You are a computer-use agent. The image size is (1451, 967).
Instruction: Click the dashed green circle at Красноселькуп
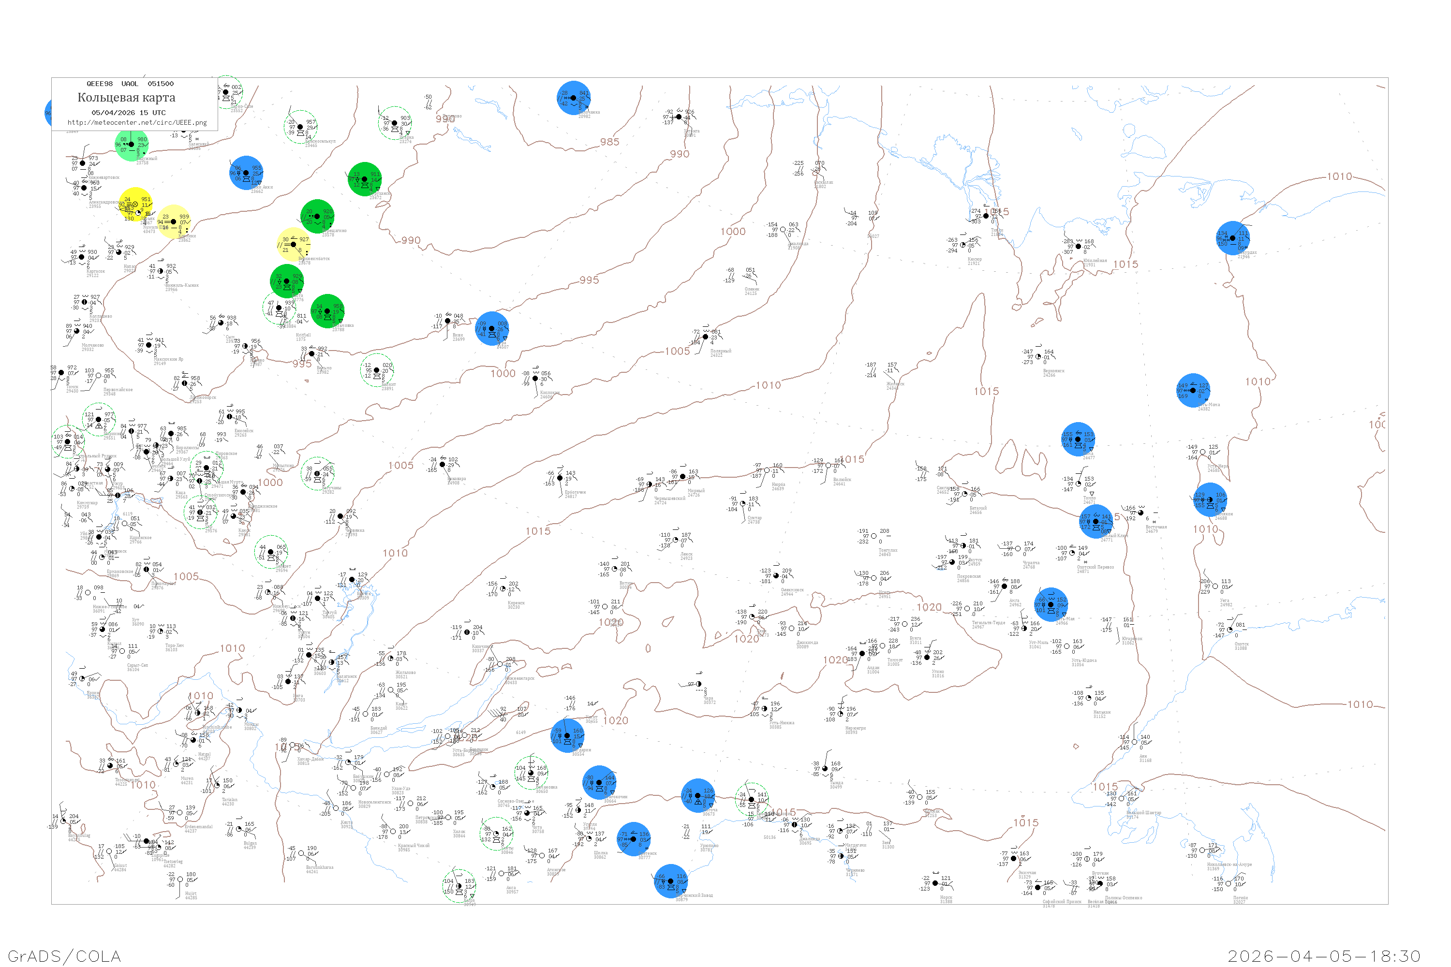click(300, 126)
